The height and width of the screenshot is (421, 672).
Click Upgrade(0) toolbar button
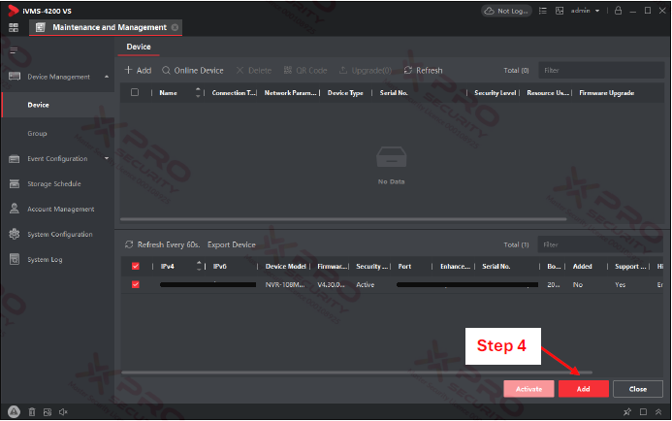[x=366, y=70]
